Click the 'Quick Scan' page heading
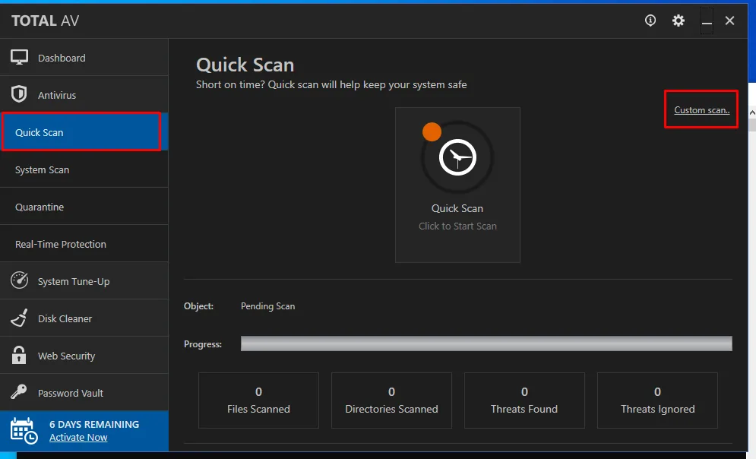 coord(245,65)
